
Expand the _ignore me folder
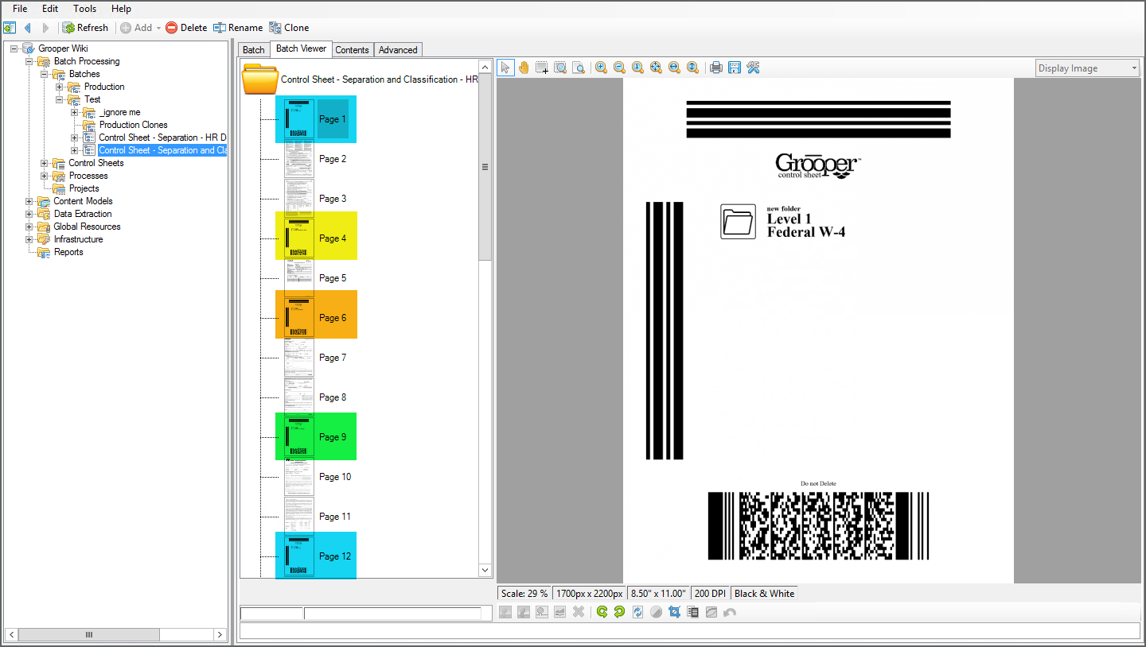75,112
